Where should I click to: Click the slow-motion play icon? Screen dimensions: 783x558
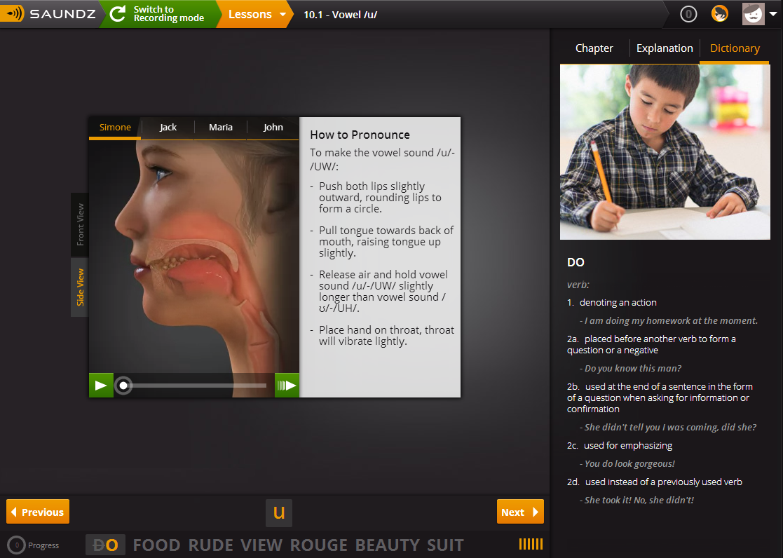(x=287, y=386)
